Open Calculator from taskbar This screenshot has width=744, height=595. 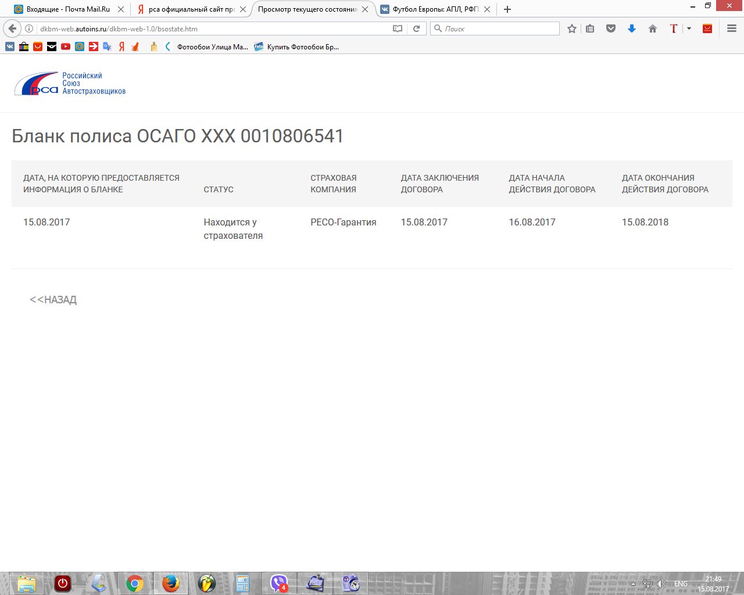tap(243, 583)
